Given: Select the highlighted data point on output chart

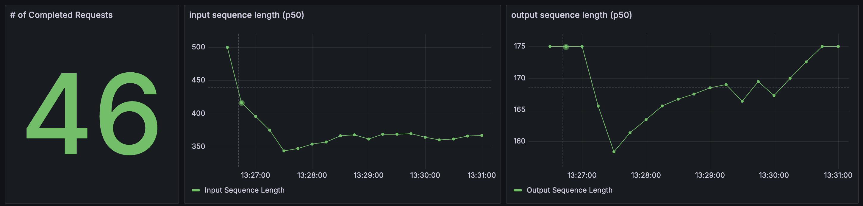Looking at the screenshot, I should tap(566, 47).
